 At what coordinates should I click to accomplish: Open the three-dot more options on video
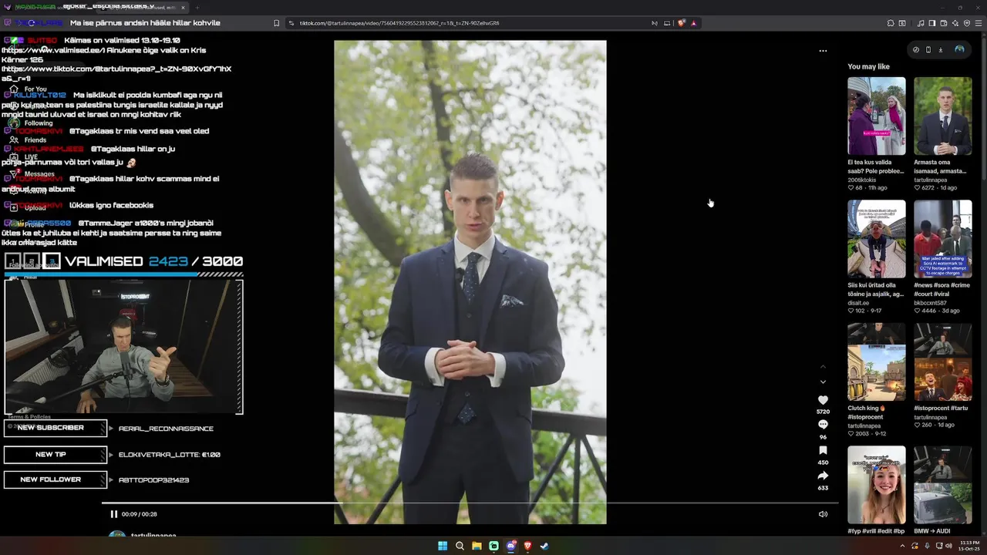(823, 51)
